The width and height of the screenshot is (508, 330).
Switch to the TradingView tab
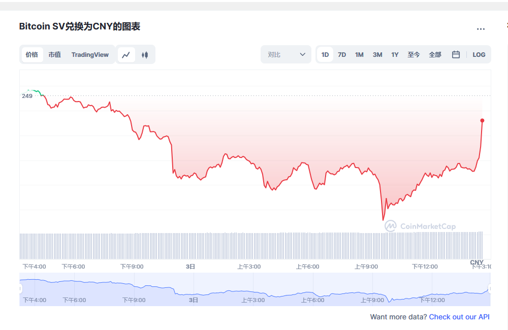coord(90,55)
